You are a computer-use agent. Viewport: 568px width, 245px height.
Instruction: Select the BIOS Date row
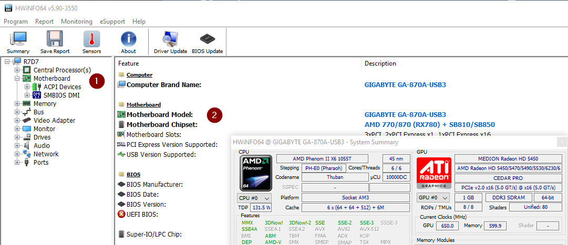(x=143, y=194)
